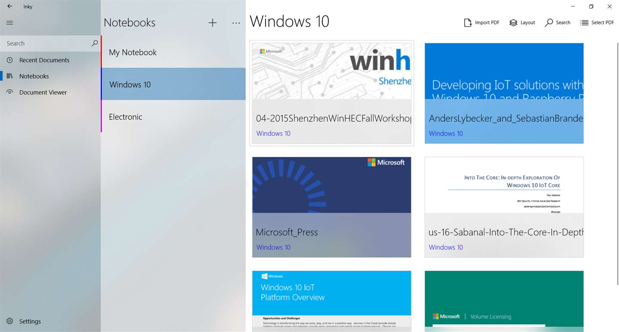Viewport: 619px width, 332px height.
Task: Click the Select PDF label
Action: pyautogui.click(x=603, y=23)
